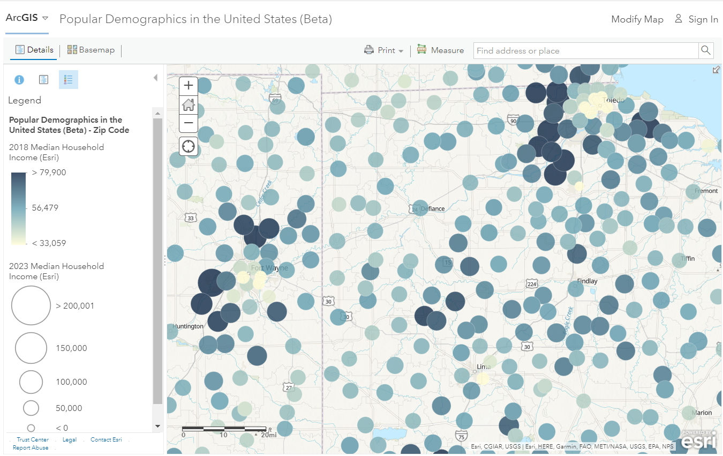This screenshot has height=456, width=723.
Task: Click the Route 33 highway shield
Action: (x=191, y=218)
